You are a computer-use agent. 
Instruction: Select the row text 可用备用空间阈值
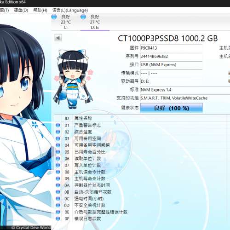[x=92, y=145]
